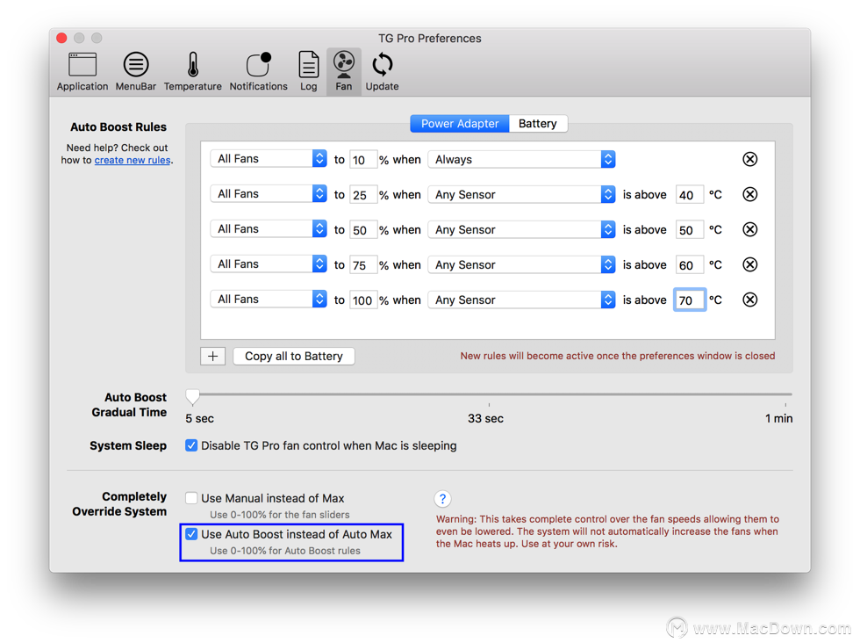Open the Temperature preferences pane

point(192,72)
